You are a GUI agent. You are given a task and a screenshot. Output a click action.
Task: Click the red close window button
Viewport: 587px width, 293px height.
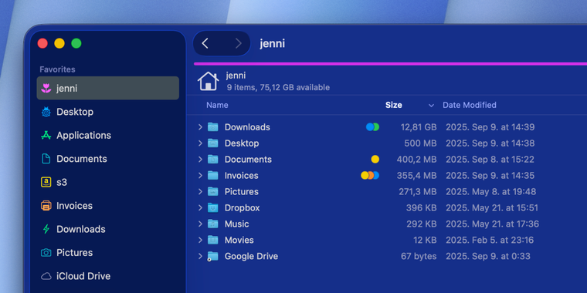click(x=42, y=43)
